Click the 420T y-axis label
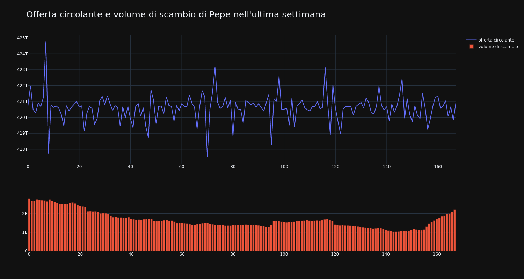 pyautogui.click(x=22, y=117)
